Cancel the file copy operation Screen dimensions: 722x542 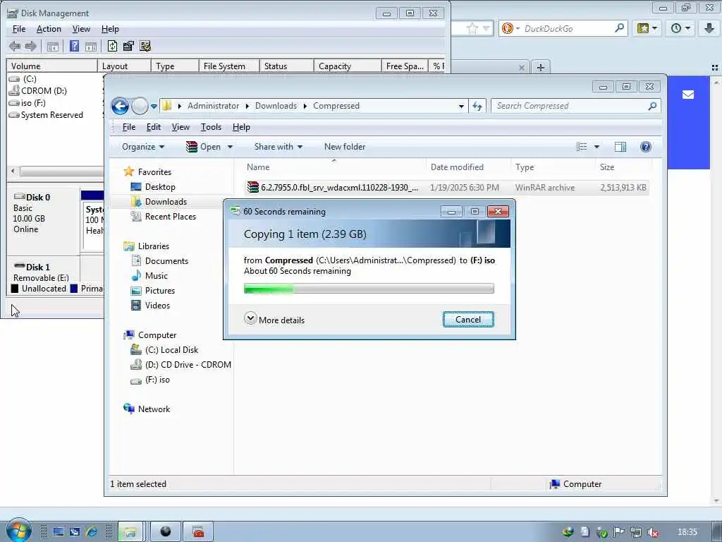(x=468, y=320)
